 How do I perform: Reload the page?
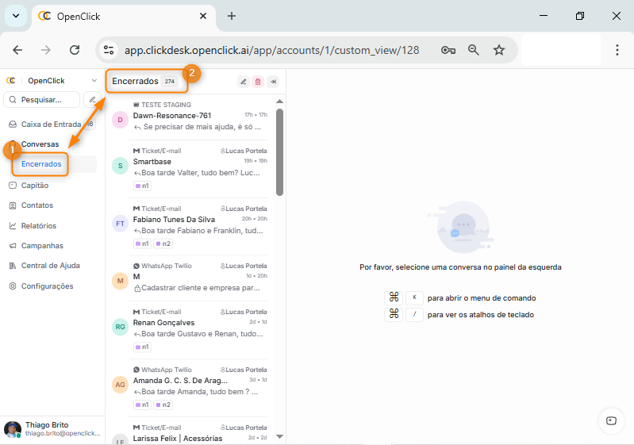click(75, 50)
